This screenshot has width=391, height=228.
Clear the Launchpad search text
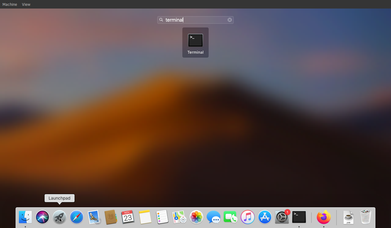[x=230, y=20]
